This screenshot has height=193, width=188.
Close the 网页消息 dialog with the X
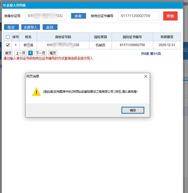tap(145, 76)
